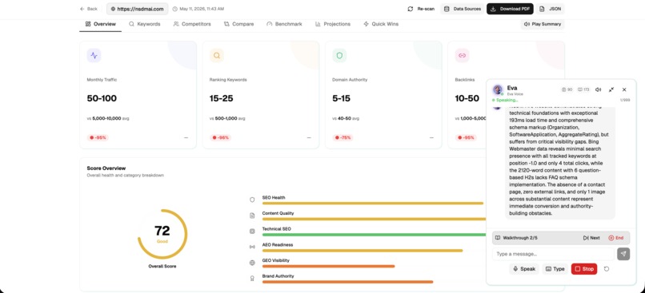Click the -96% badge under Ranking Keywords

[x=221, y=137]
